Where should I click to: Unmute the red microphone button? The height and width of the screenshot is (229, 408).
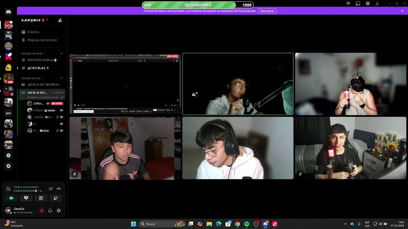click(x=41, y=211)
